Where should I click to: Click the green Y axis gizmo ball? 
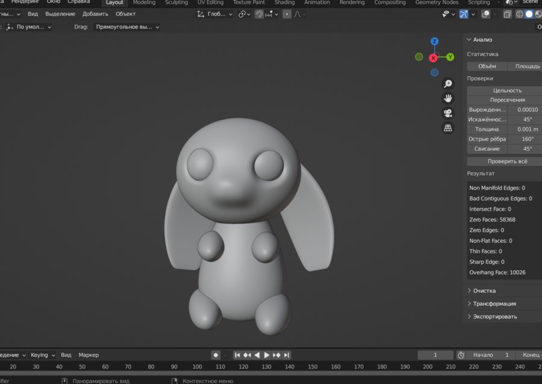click(x=450, y=57)
